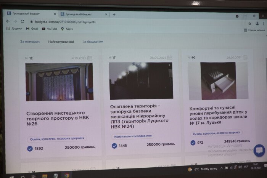The height and width of the screenshot is (178, 267).
Task: Click the 'Комунальне господарство' category tag
Action: (x=133, y=136)
